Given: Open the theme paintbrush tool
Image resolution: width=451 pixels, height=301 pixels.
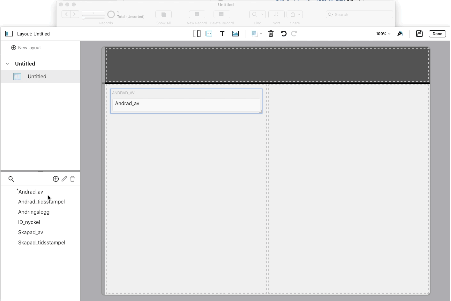Looking at the screenshot, I should pyautogui.click(x=400, y=34).
